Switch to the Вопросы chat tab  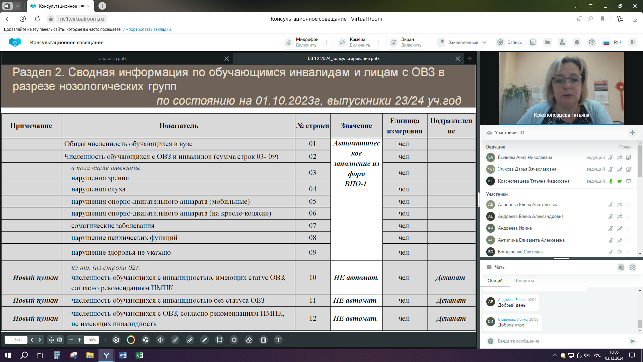tap(525, 281)
